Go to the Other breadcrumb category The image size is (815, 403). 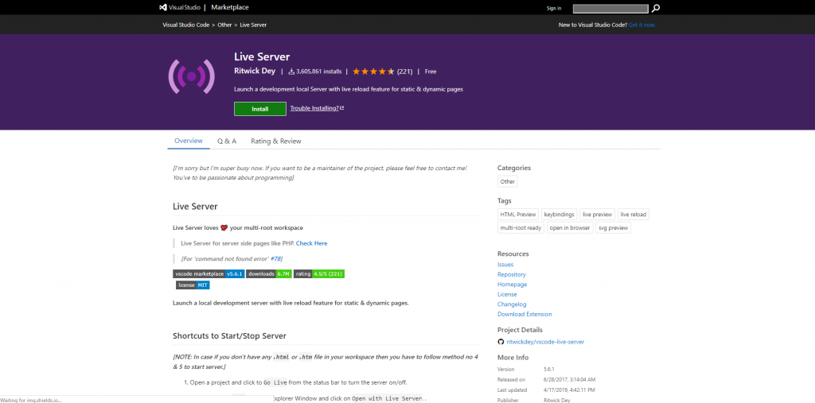click(224, 25)
